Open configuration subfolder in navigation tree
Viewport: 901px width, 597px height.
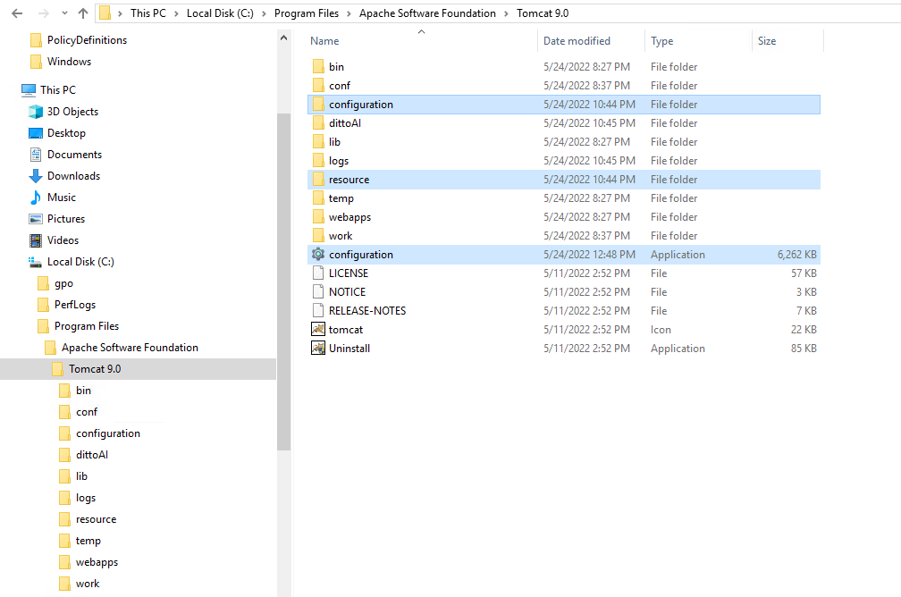point(108,433)
